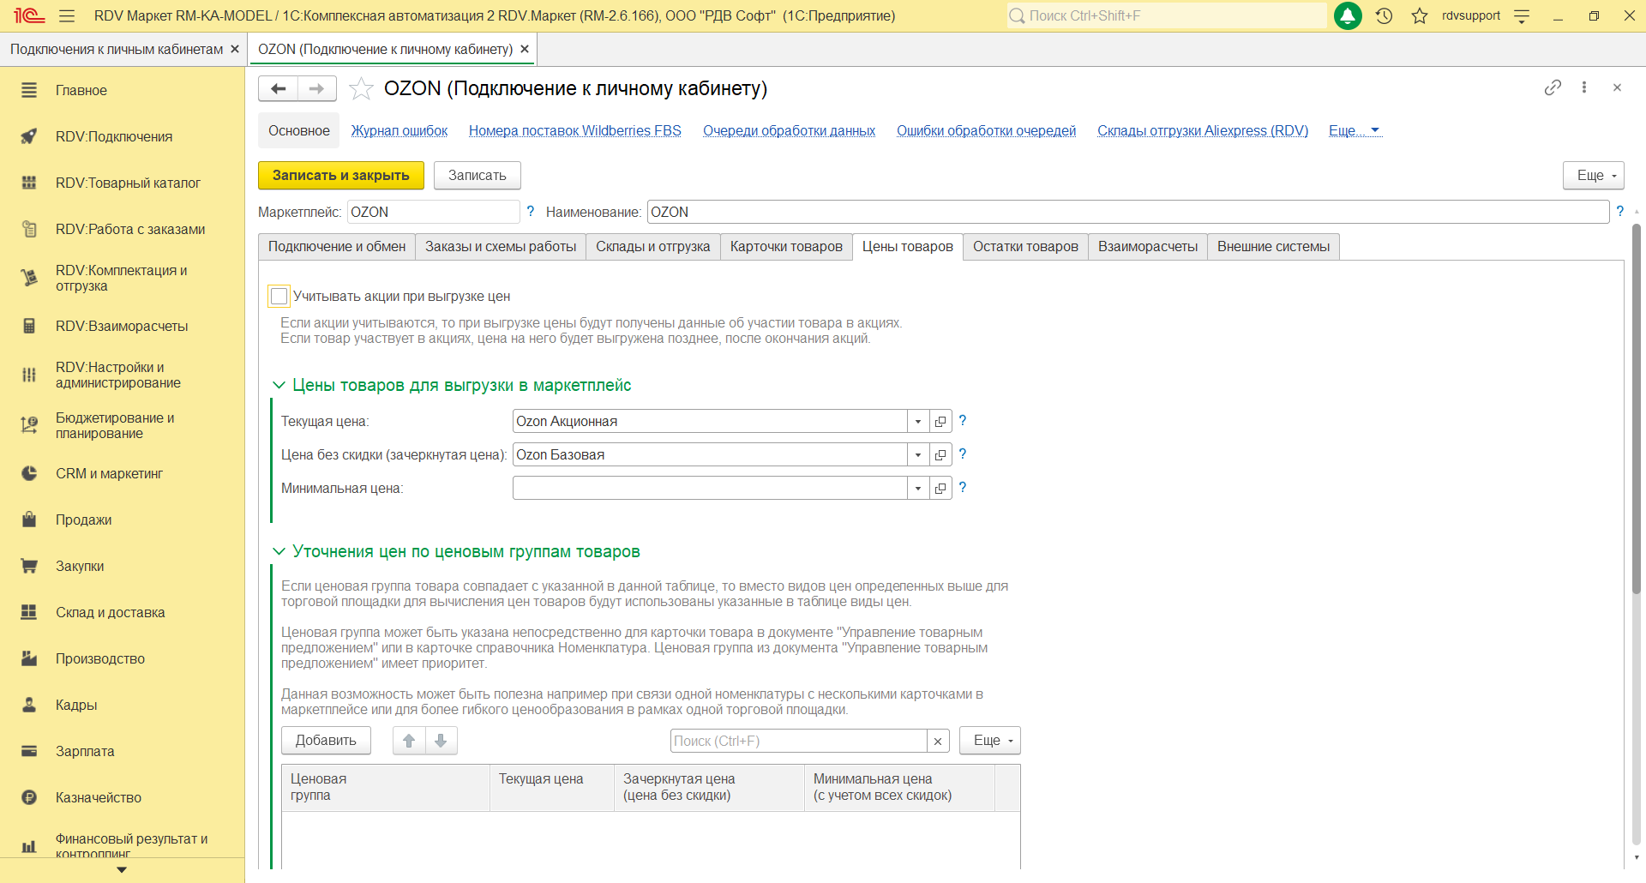This screenshot has height=883, width=1646.
Task: Collapse Уточнения цен по ценовым группам section
Action: (x=279, y=552)
